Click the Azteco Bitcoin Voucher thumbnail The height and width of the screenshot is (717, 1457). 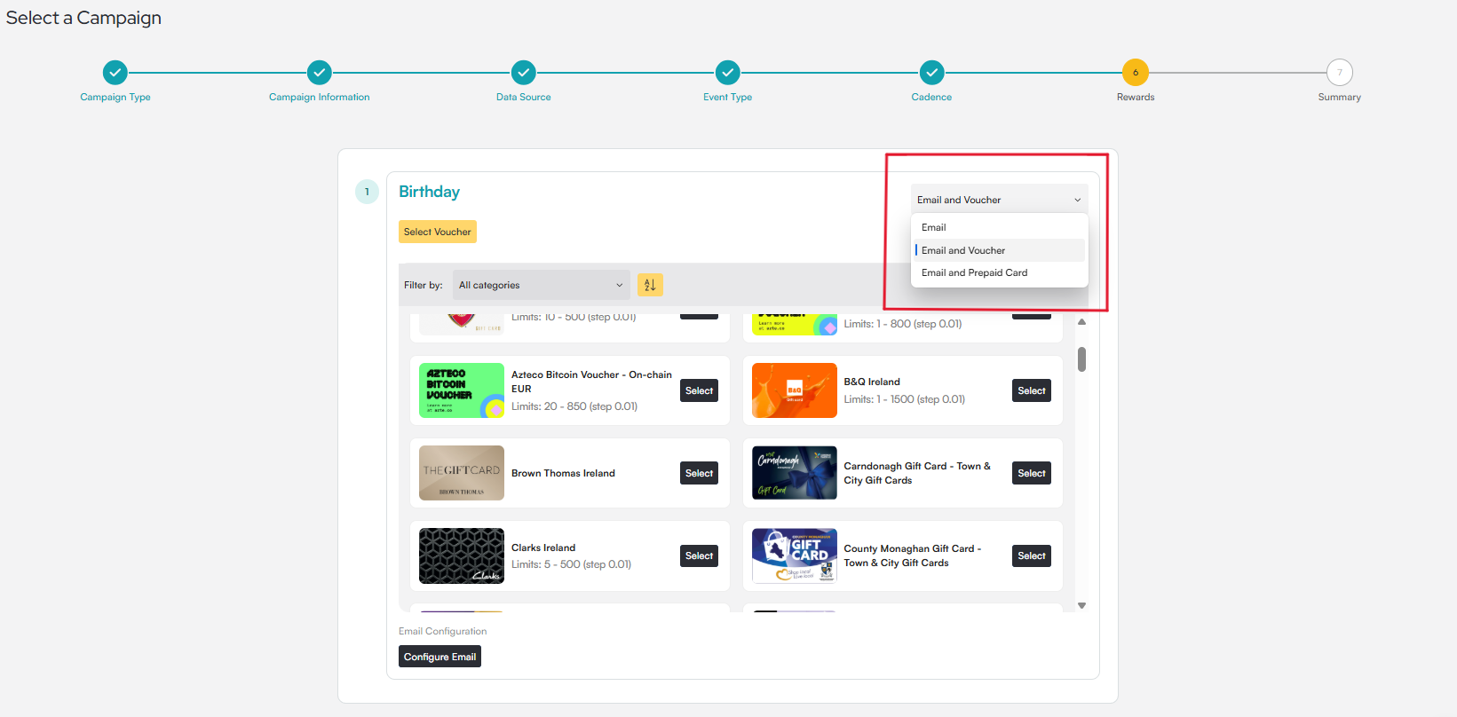pos(462,390)
